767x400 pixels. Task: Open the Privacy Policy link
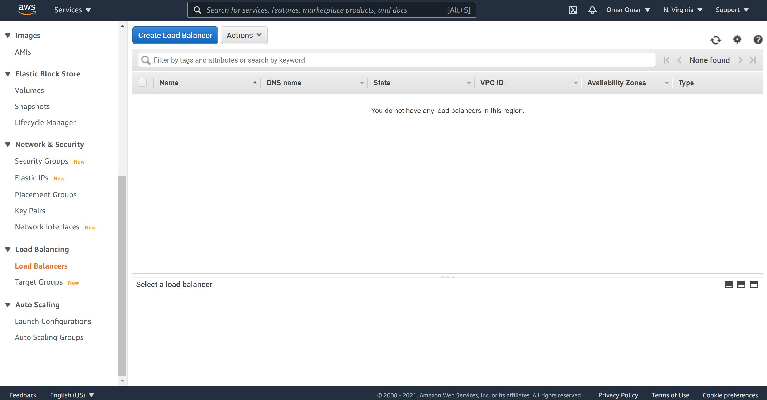pyautogui.click(x=618, y=395)
